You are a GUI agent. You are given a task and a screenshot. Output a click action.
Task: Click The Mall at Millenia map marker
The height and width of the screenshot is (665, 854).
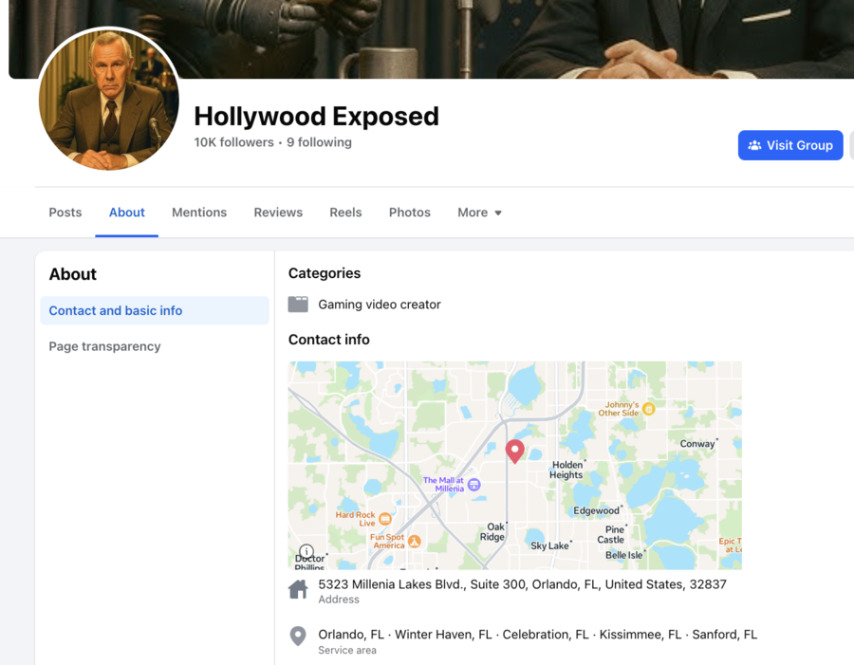[x=473, y=485]
